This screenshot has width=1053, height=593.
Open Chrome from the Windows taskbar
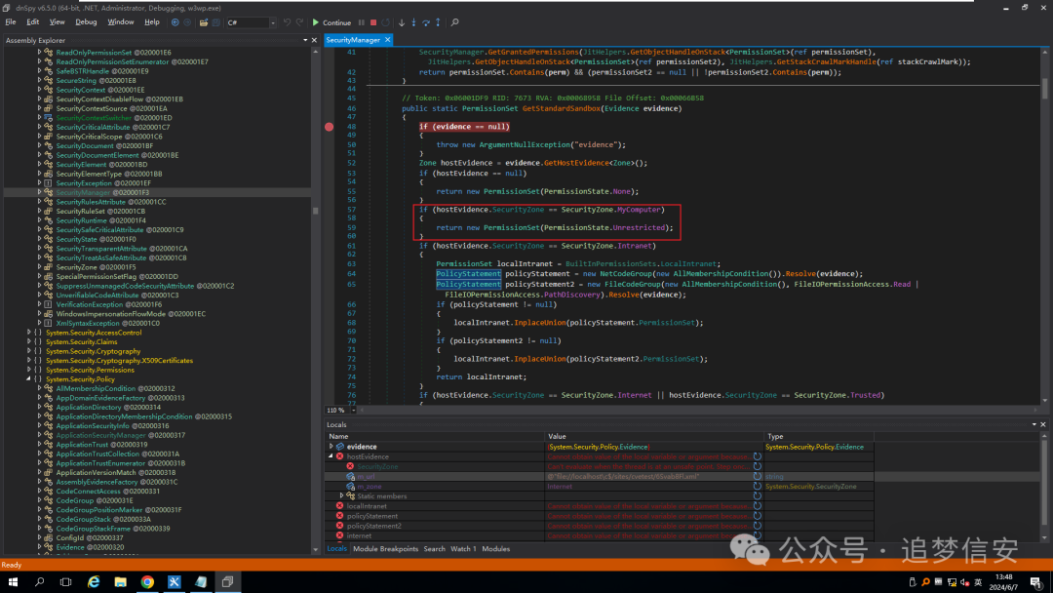pos(146,582)
